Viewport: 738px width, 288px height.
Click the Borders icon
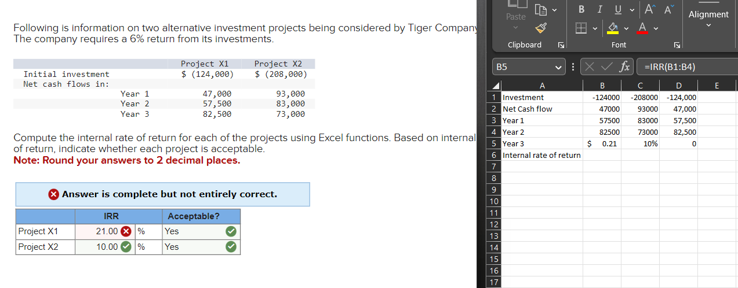(582, 27)
